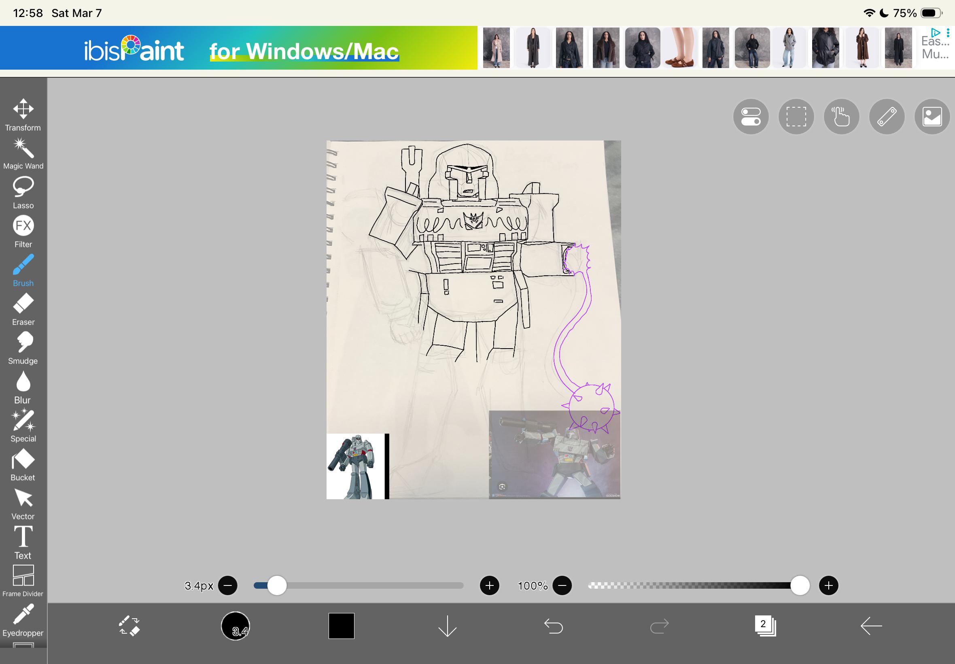Click the opacity slider handle

point(800,586)
